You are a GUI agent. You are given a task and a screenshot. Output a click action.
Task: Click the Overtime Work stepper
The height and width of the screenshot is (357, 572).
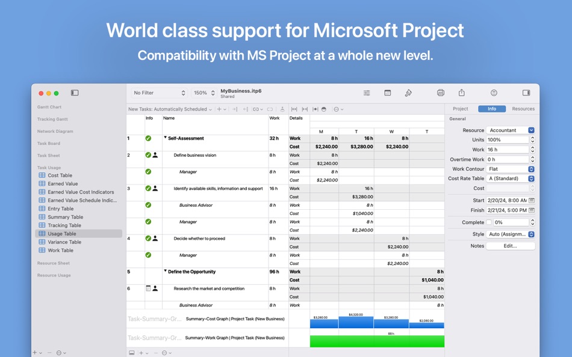[x=533, y=159]
